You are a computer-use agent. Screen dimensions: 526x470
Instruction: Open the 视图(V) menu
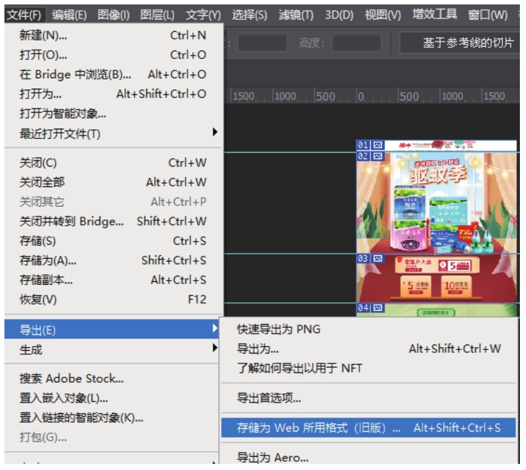[383, 15]
